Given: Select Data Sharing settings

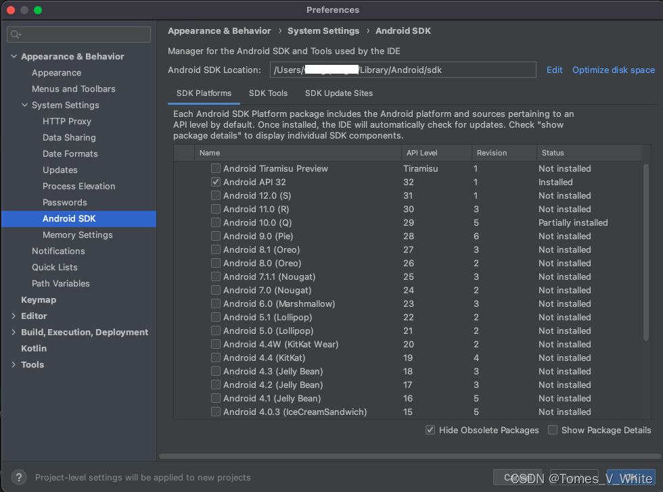Looking at the screenshot, I should tap(69, 138).
